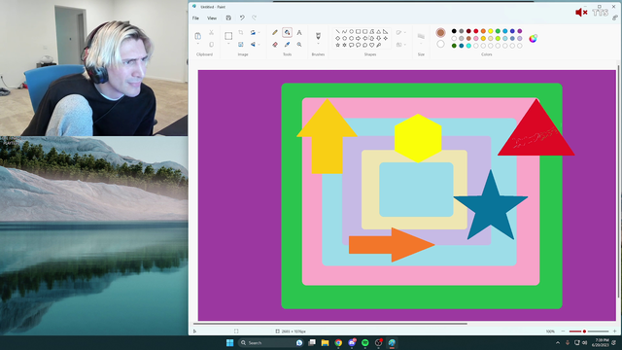Pick the Right arrow shape
This screenshot has width=622, height=350.
coord(359,39)
